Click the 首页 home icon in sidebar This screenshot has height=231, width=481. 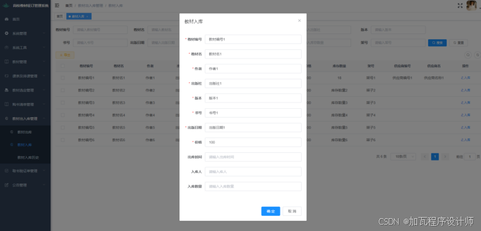coord(6,19)
